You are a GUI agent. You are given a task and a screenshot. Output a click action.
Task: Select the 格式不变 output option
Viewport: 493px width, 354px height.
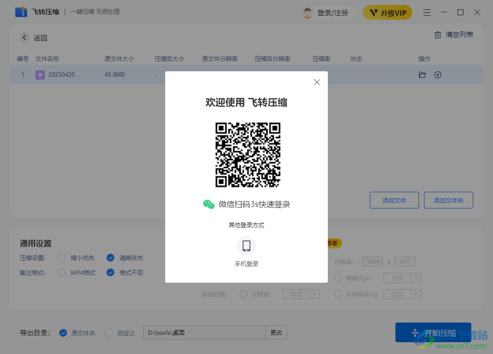[x=110, y=272]
